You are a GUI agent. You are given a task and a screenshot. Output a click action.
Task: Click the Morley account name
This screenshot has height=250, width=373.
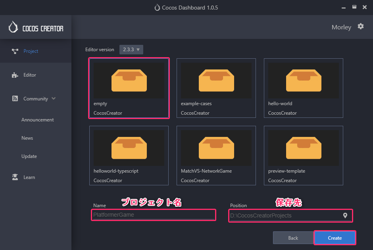click(341, 27)
